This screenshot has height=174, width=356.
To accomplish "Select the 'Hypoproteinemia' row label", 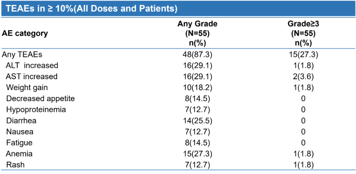I will tap(36, 109).
